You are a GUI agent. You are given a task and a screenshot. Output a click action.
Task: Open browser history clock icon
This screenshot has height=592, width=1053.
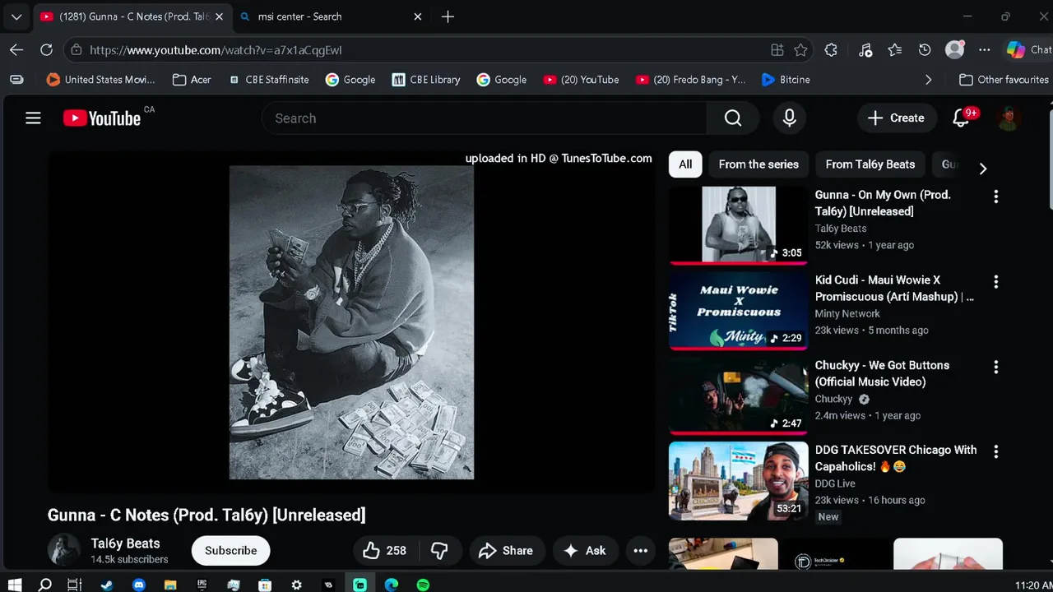pos(925,50)
